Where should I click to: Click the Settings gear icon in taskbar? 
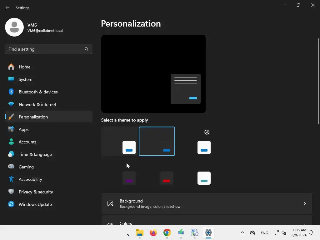point(208,232)
